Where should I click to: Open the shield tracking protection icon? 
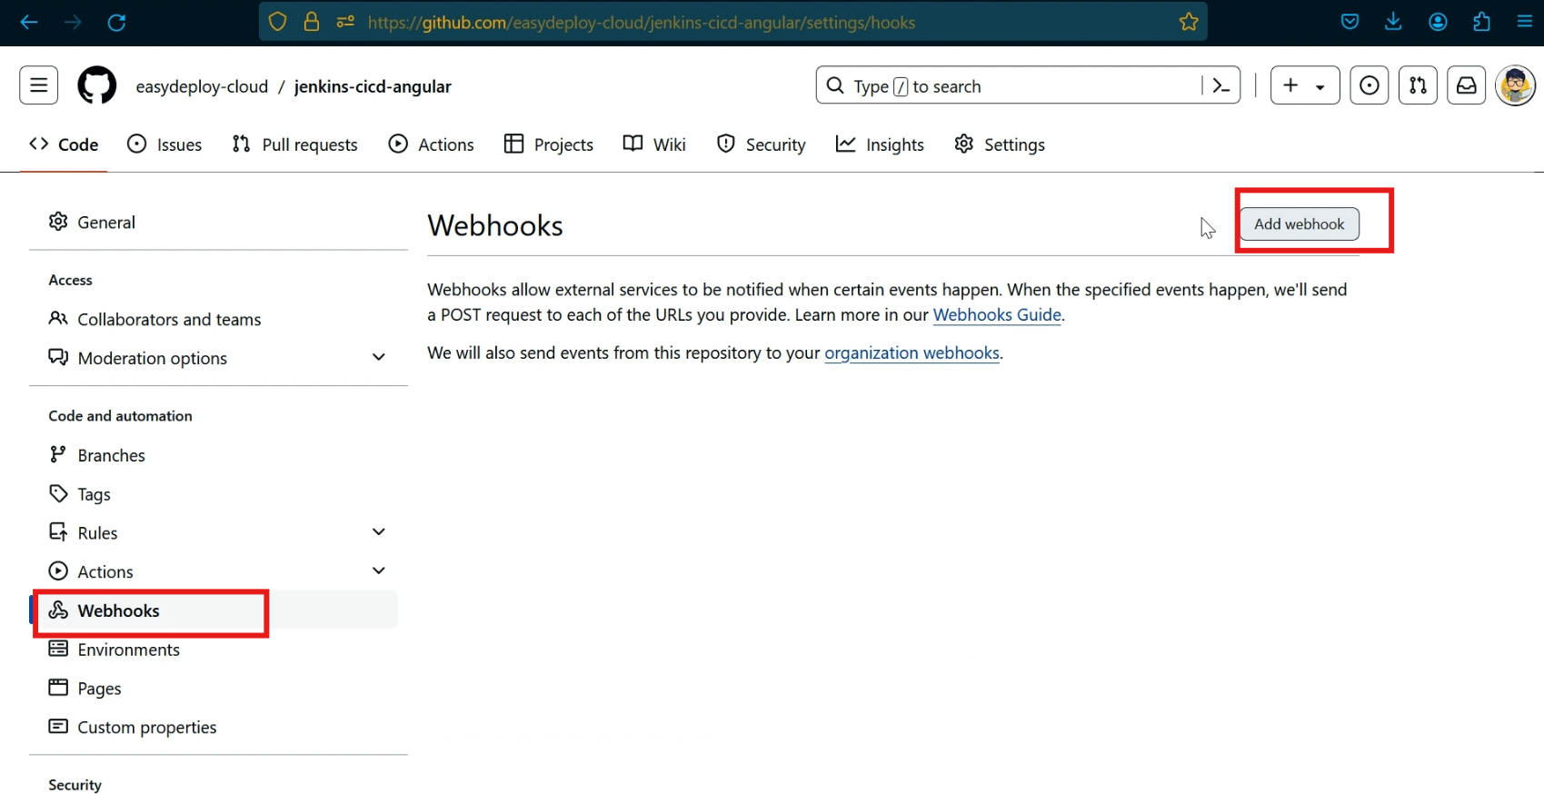tap(278, 22)
